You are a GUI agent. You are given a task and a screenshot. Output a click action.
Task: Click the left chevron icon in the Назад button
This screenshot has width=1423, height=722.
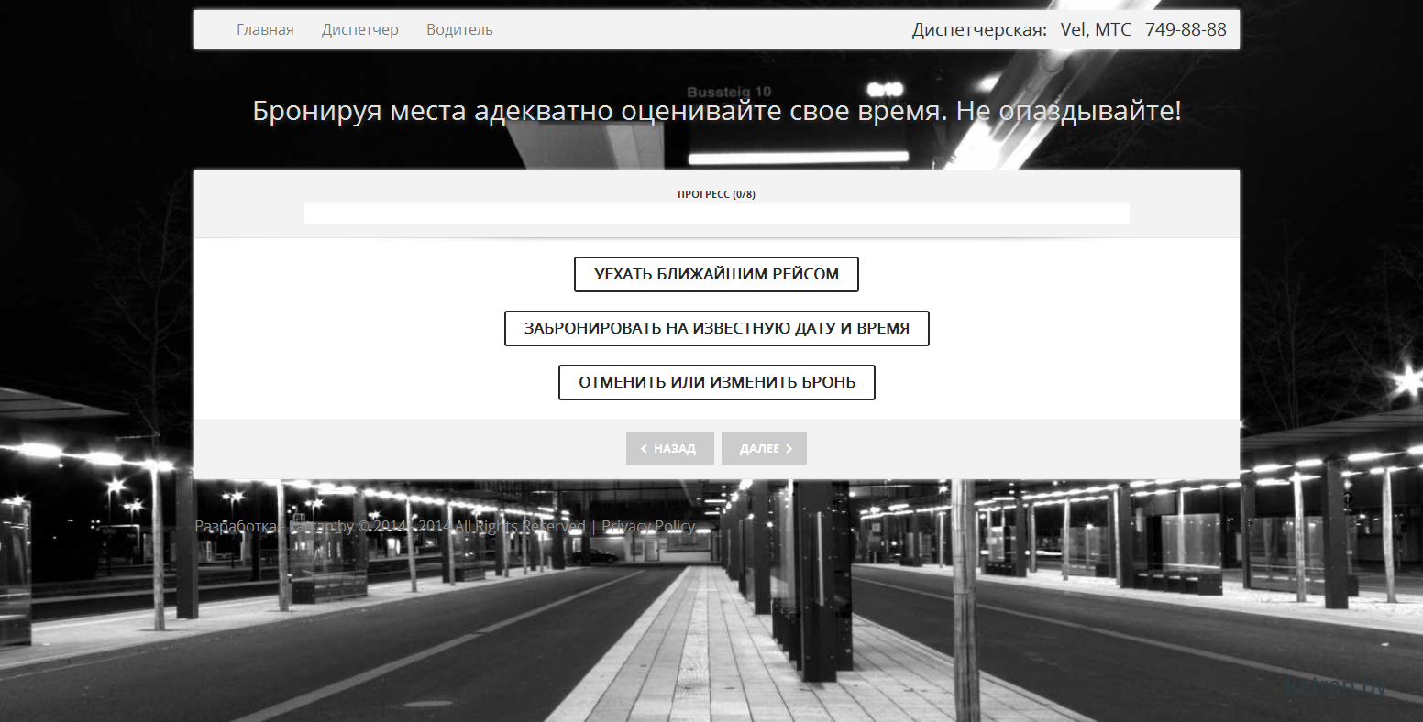click(x=644, y=449)
